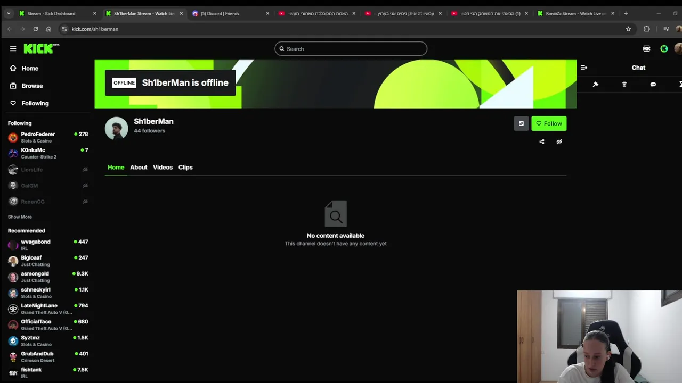This screenshot has height=383, width=682.
Task: Share the Sh1berMan channel
Action: point(542,141)
